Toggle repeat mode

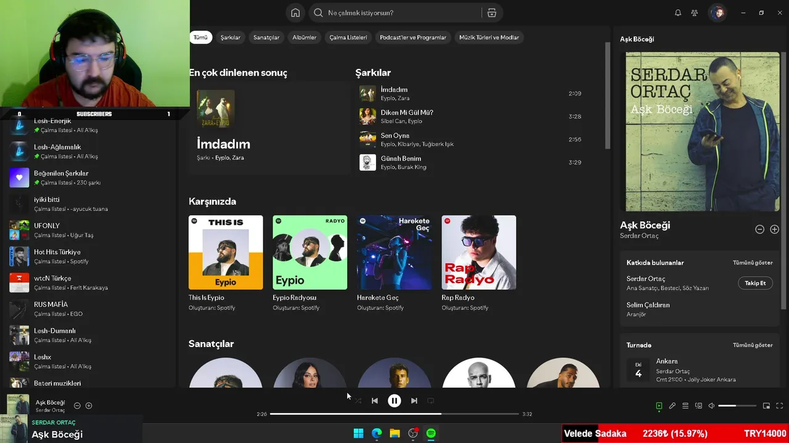point(431,401)
